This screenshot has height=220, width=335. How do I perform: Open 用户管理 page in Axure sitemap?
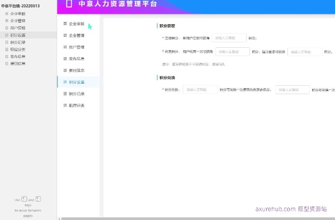[18, 28]
